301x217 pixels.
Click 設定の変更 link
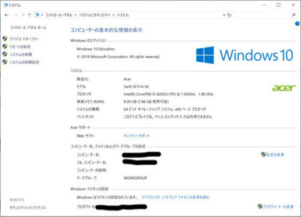click(275, 155)
